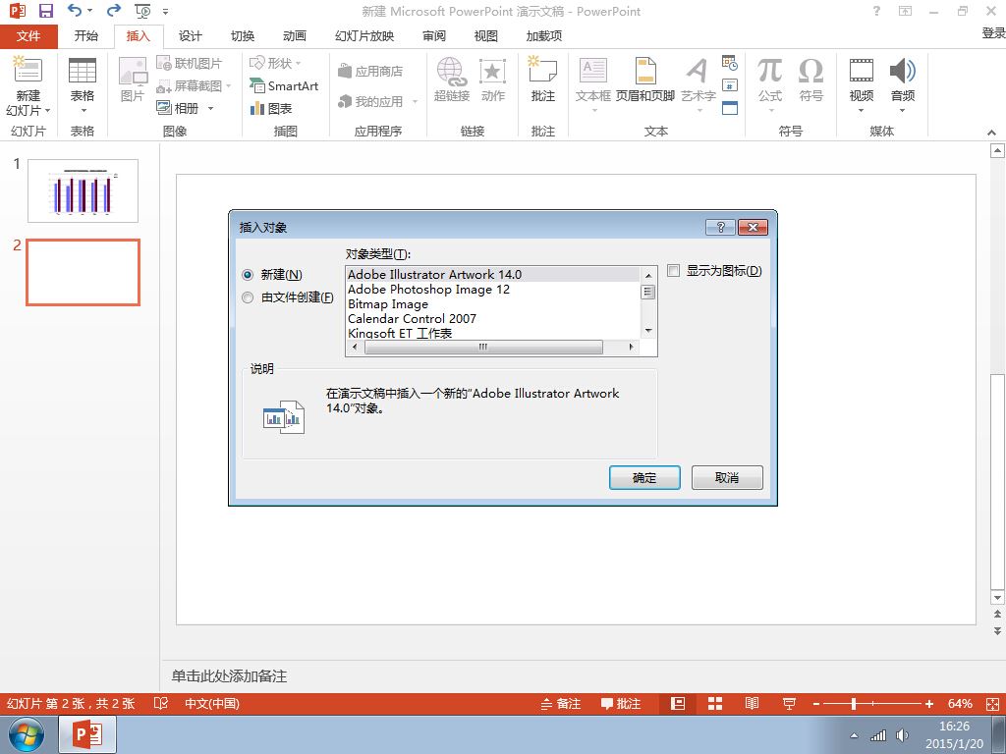
Task: Click the dialog help (?) button
Action: tap(720, 227)
